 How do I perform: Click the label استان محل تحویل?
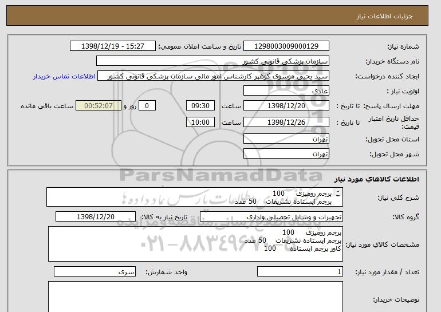[392, 139]
